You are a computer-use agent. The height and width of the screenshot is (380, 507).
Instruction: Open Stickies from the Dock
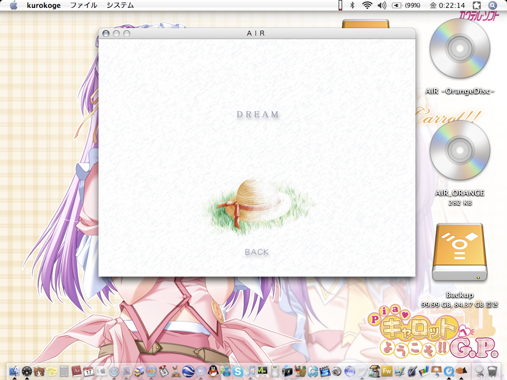pyautogui.click(x=51, y=371)
